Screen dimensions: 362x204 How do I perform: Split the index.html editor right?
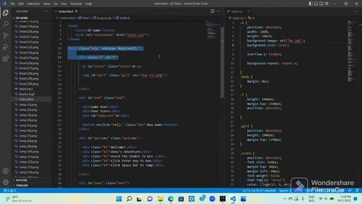(212, 11)
